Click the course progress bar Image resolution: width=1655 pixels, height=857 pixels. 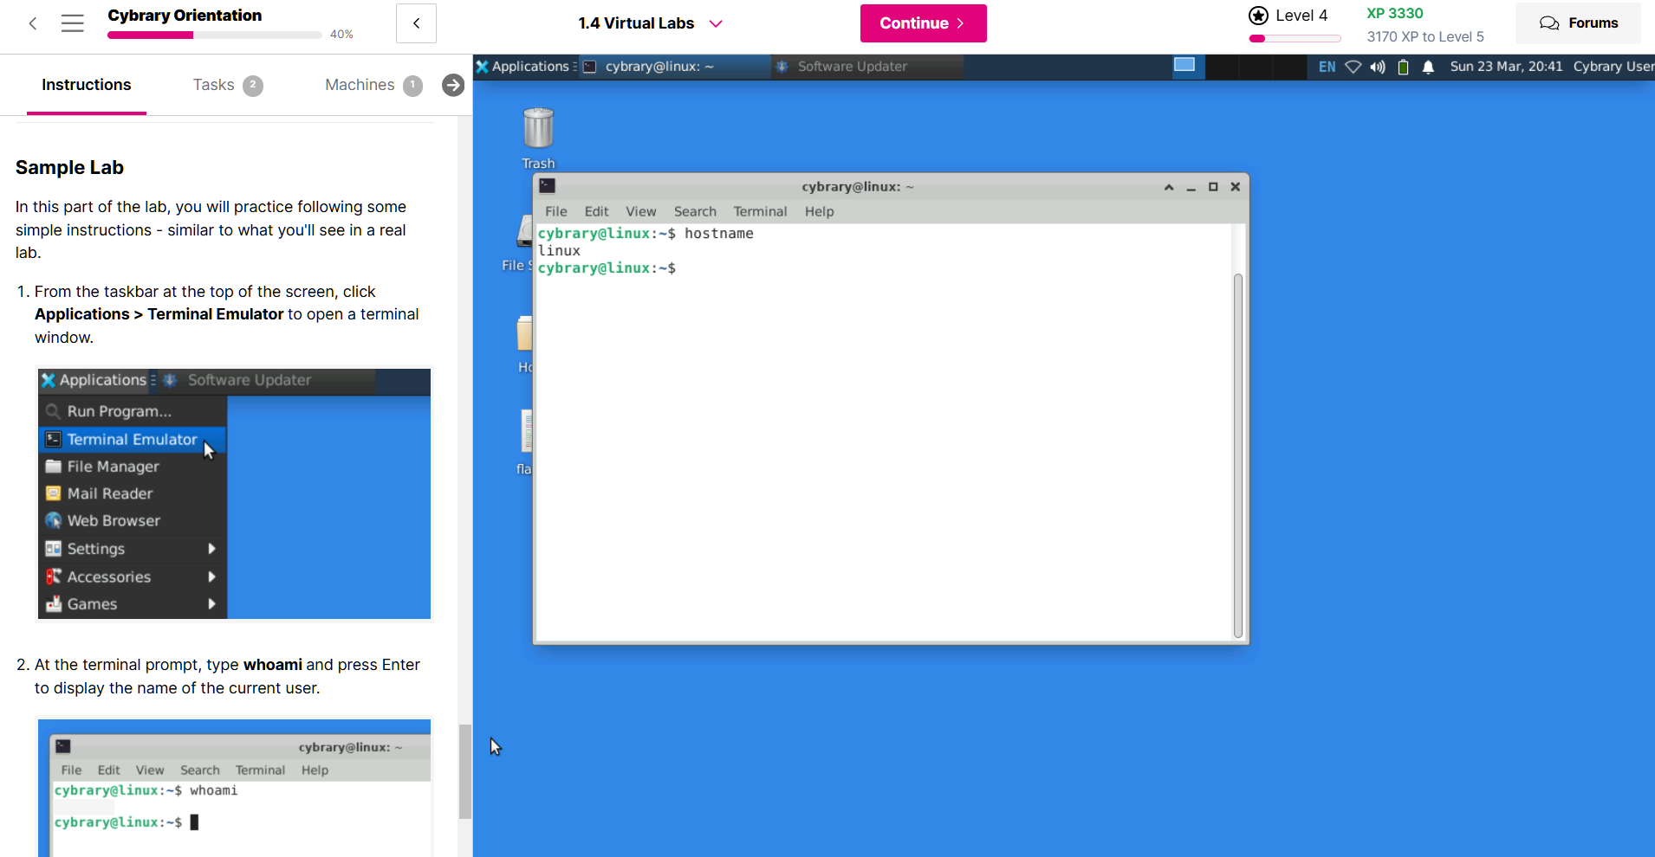(214, 35)
